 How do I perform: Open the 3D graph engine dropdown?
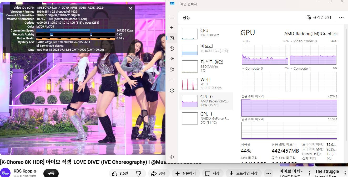tap(243, 41)
